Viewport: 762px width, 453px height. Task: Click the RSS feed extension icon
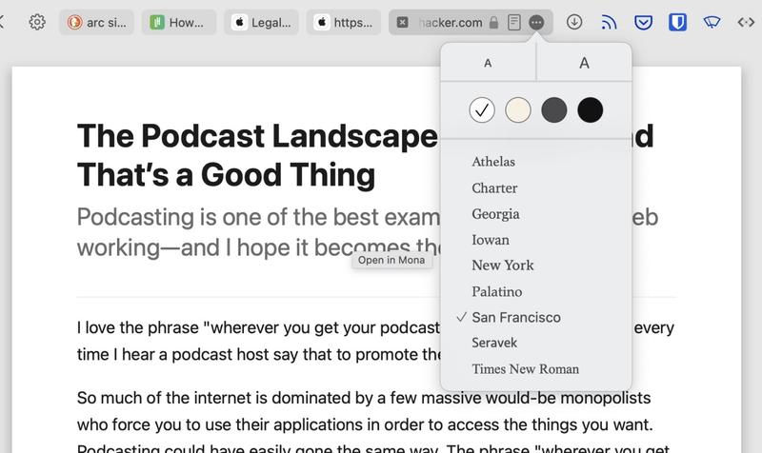[x=610, y=22]
